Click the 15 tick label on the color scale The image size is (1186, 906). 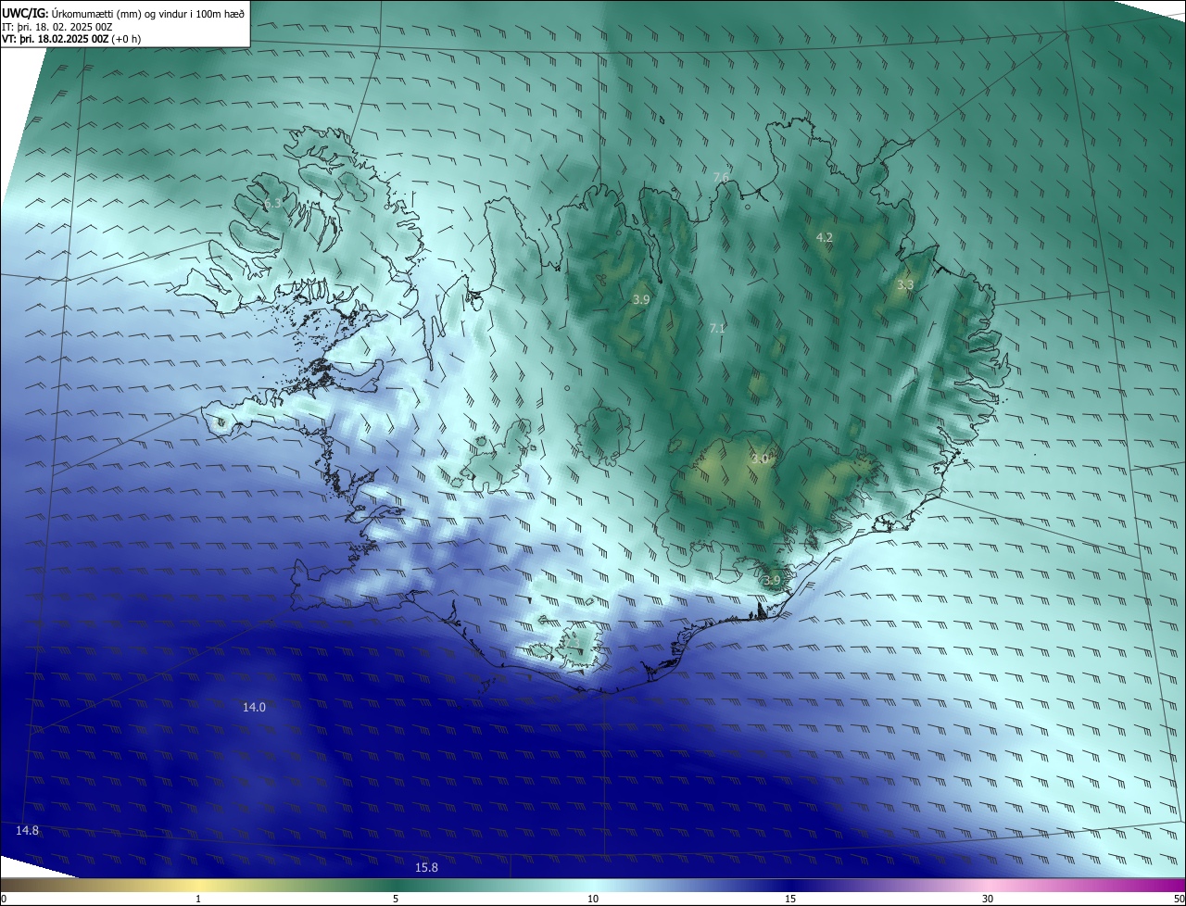pos(790,899)
